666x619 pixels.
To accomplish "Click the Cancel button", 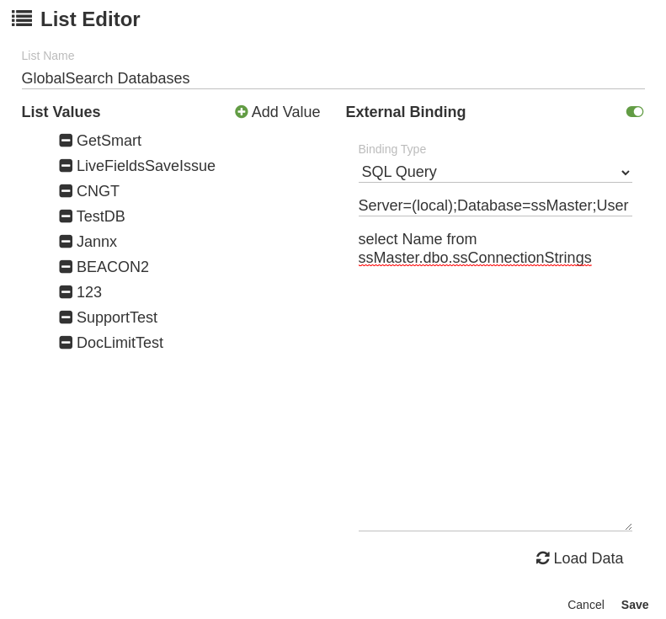I will [585, 605].
